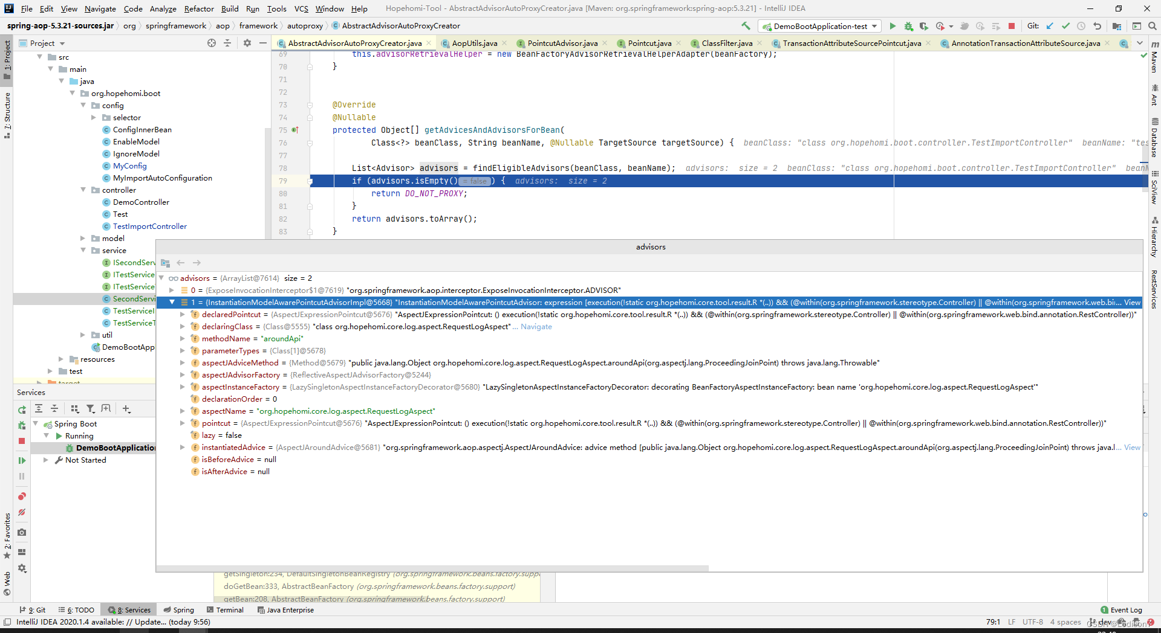Image resolution: width=1161 pixels, height=633 pixels.
Task: Click Run with Coverage shield icon
Action: point(924,26)
